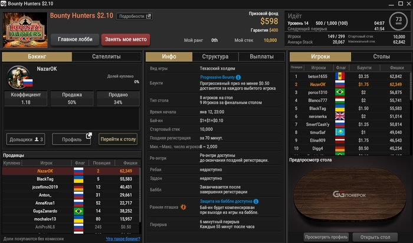Screen dimensions: 413x243
Task: Click porco1310's Brazil flag icon
Action: [x=340, y=93]
